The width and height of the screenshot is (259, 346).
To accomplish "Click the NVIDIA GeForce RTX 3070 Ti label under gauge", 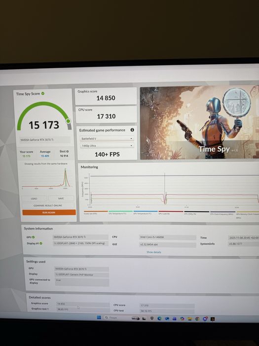I will click(45, 140).
